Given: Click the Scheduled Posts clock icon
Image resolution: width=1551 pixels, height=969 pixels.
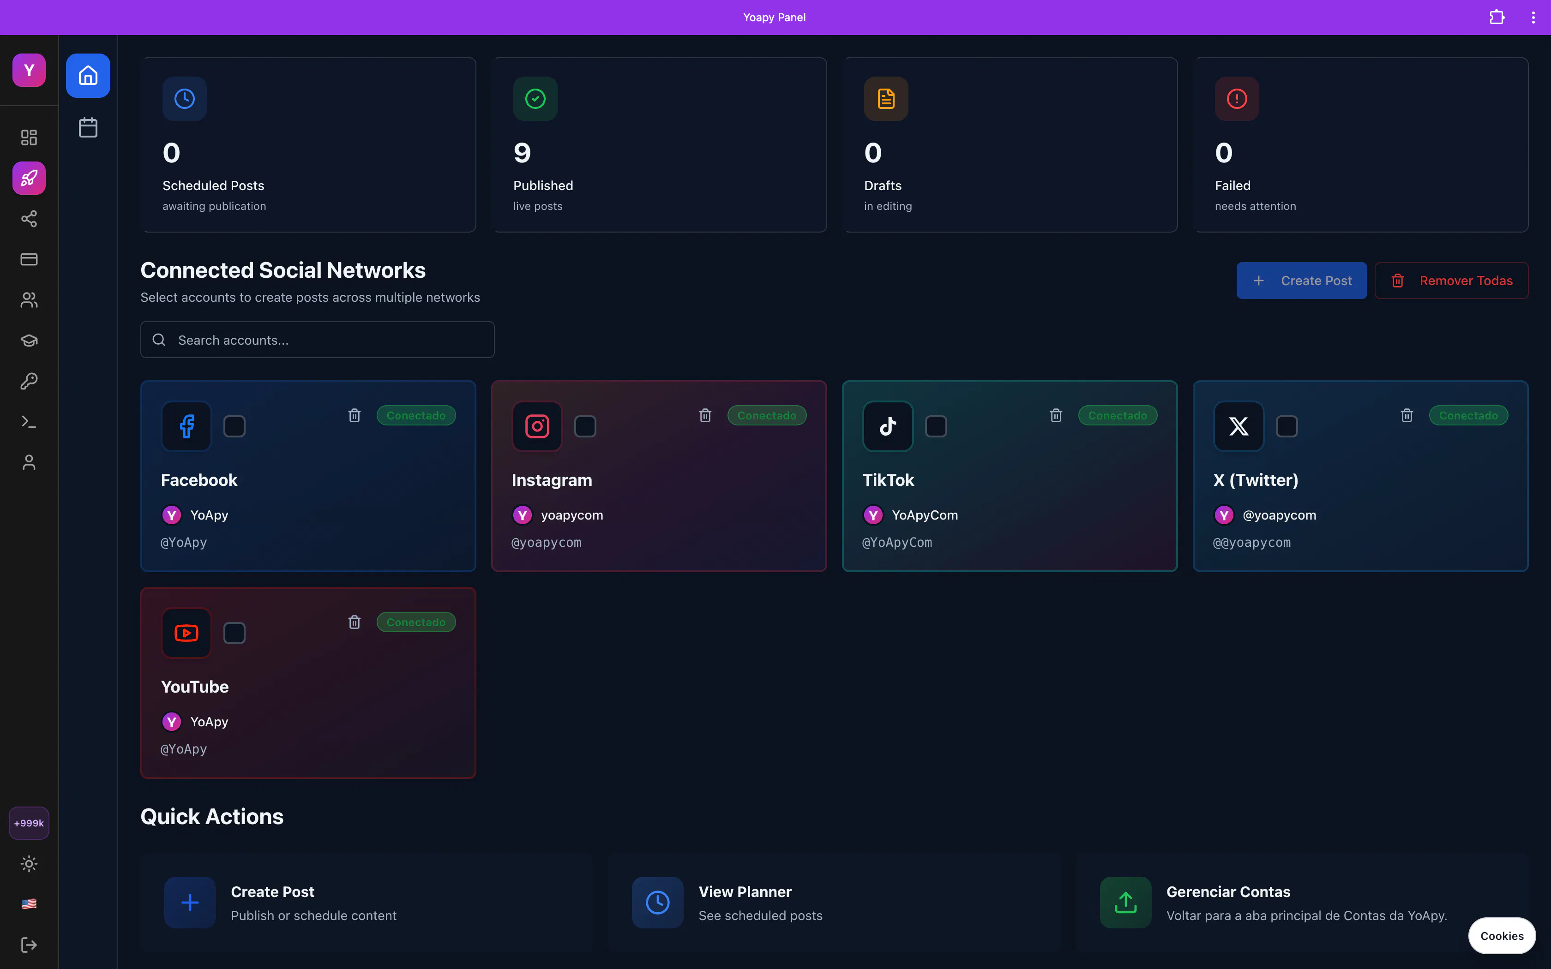Looking at the screenshot, I should (x=185, y=99).
